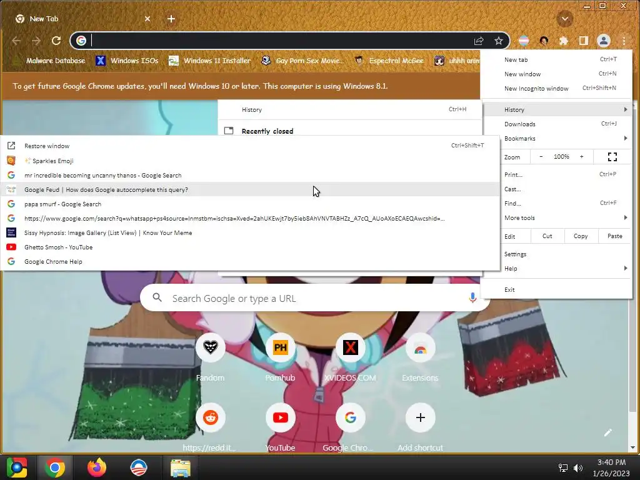
Task: Reopen mr incredible becoming uncanny thanos search
Action: coord(250,175)
